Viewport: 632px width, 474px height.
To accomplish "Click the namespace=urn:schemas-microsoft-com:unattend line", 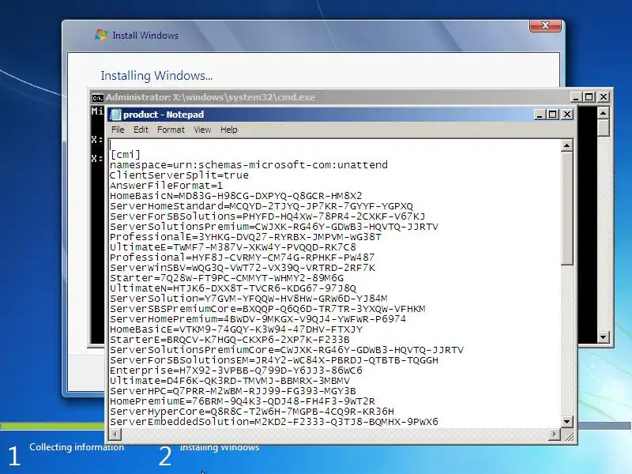I will point(249,165).
